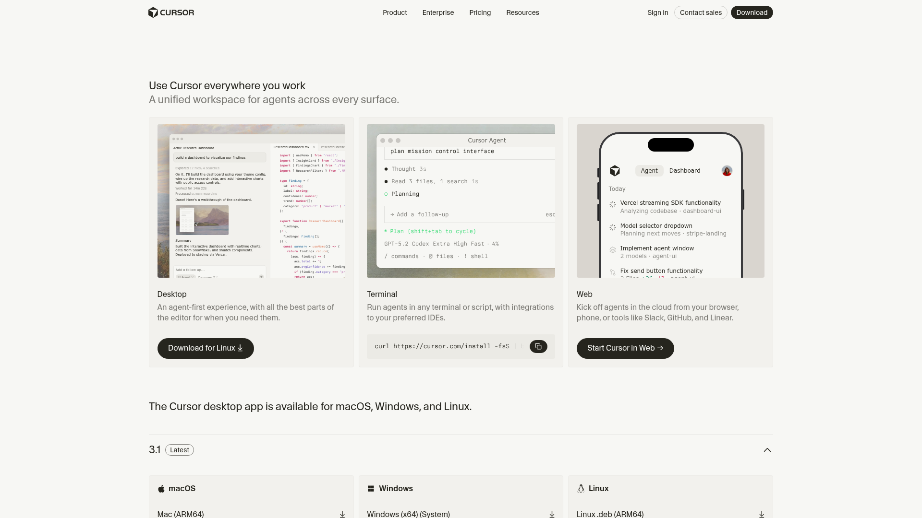Screen dimensions: 922x518
Task: Click the Terminal card heading
Action: click(x=382, y=294)
